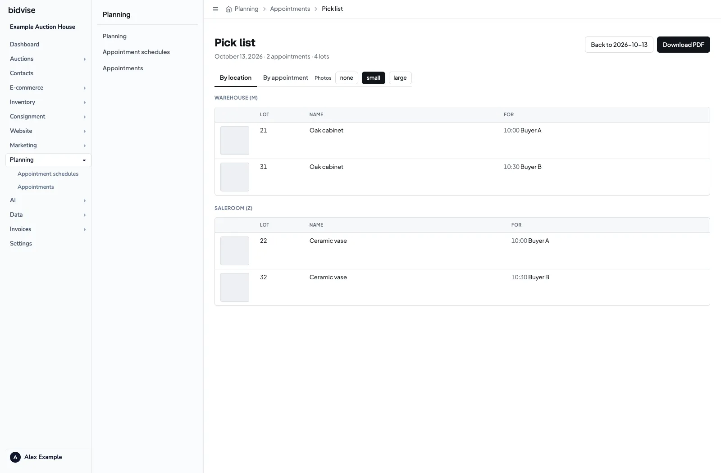The height and width of the screenshot is (473, 721).
Task: Click the bidvise logo
Action: 22,10
